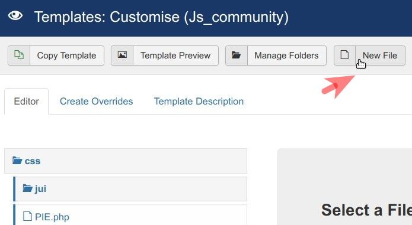Switch to the Create Overrides tab

coord(97,101)
